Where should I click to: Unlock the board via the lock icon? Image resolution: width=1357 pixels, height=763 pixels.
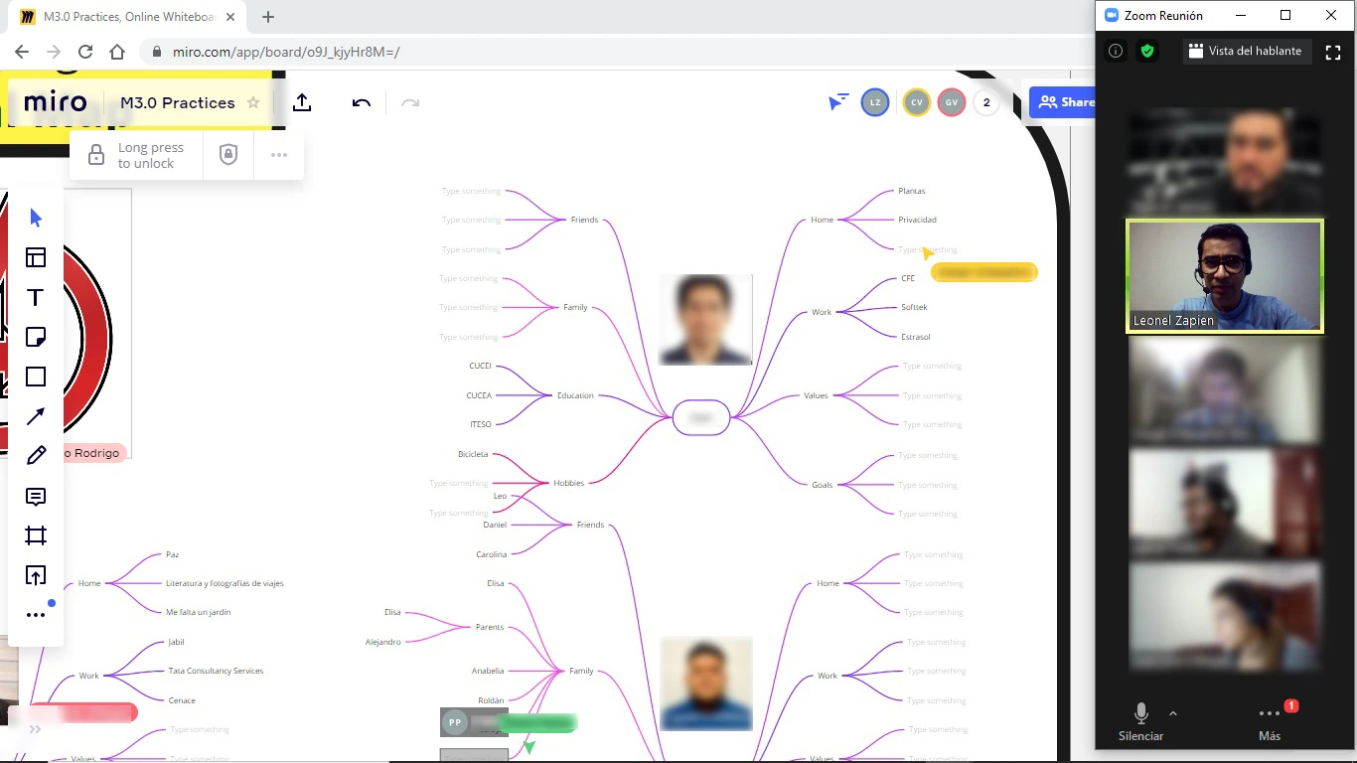[95, 154]
